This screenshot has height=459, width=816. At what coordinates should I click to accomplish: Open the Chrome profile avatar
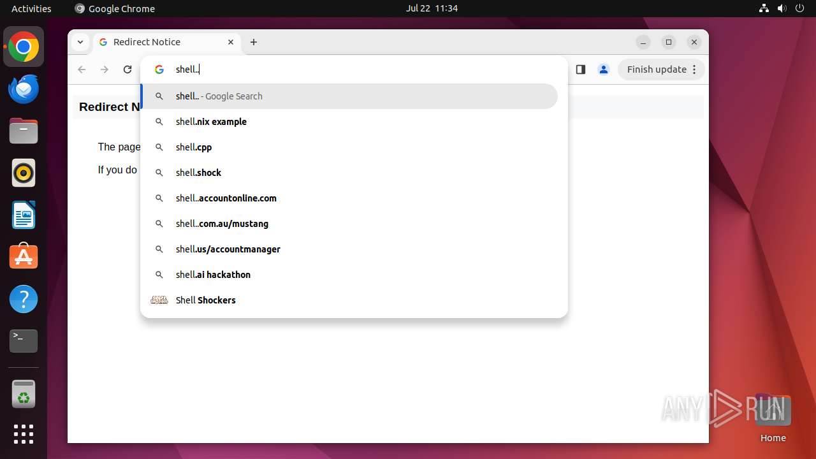click(x=604, y=69)
